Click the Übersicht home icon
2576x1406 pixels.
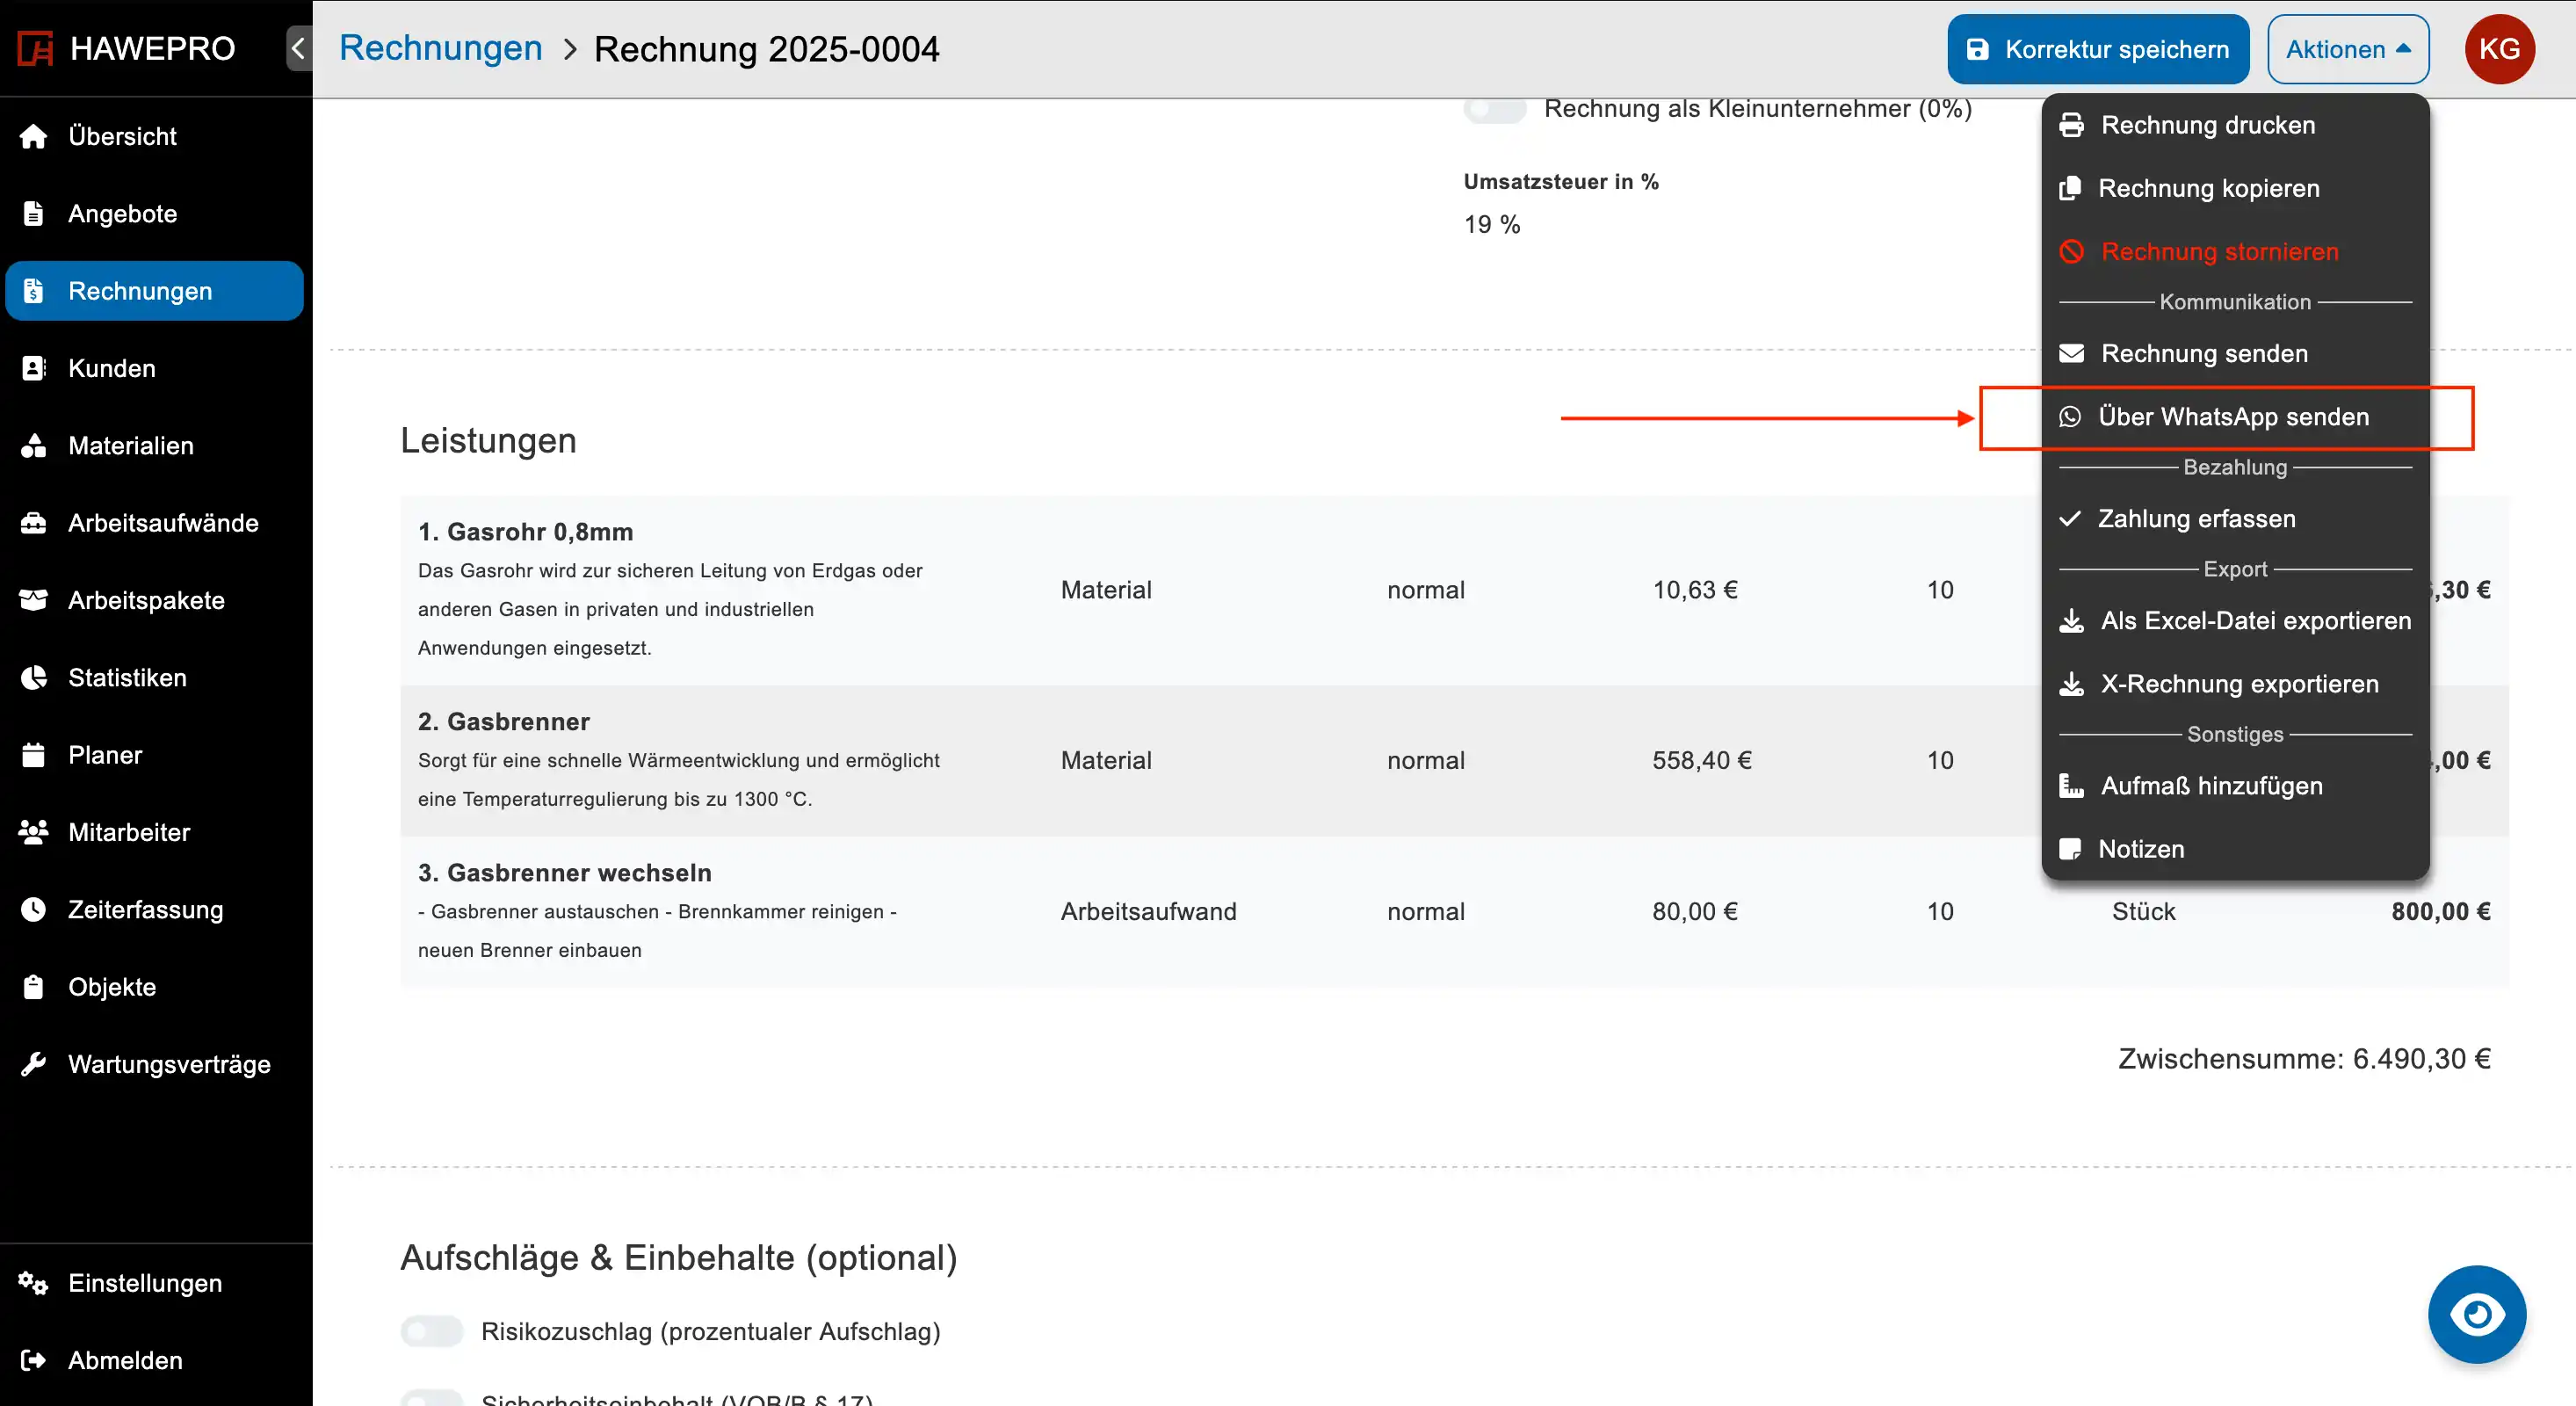pos(34,136)
